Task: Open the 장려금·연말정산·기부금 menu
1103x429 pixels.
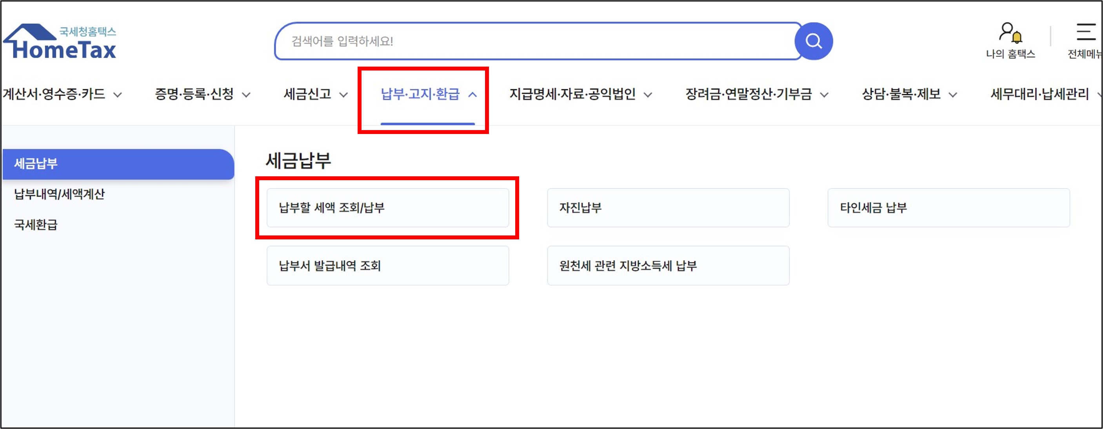Action: (x=749, y=94)
